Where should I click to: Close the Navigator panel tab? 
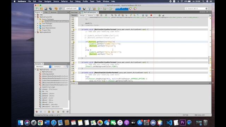point(43,64)
